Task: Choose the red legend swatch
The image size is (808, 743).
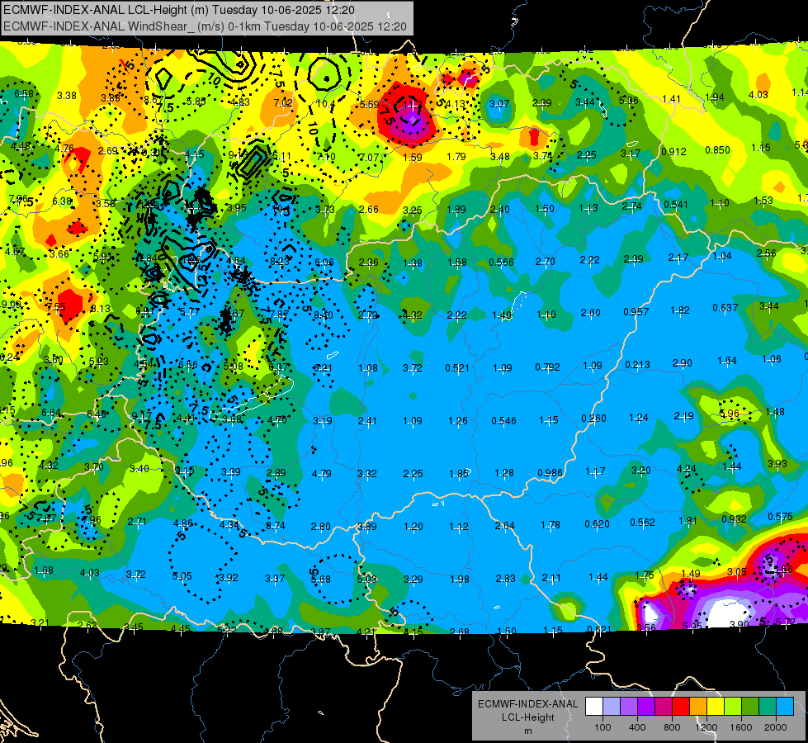Action: point(681,707)
